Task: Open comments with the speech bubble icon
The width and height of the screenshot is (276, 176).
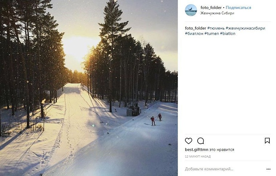Action: click(200, 141)
